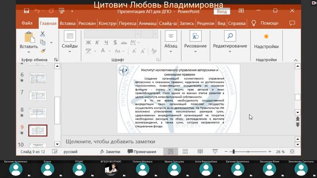Viewport: 317px width, 178px height.
Task: Go to next slide double-arrow button
Action: [x=298, y=125]
